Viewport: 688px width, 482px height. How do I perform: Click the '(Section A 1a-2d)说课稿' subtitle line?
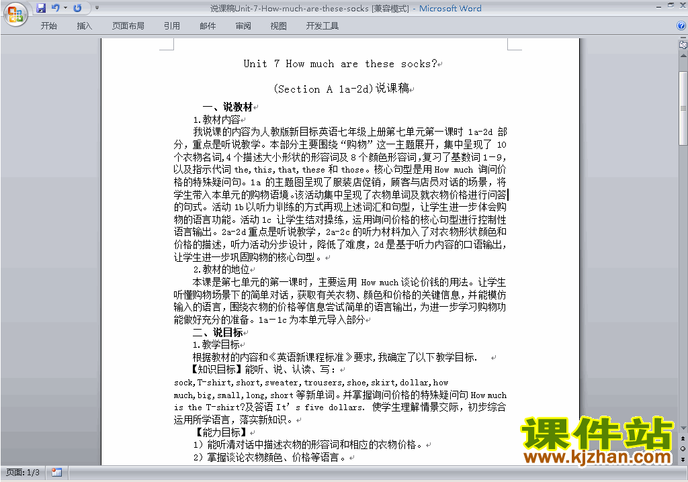click(341, 89)
